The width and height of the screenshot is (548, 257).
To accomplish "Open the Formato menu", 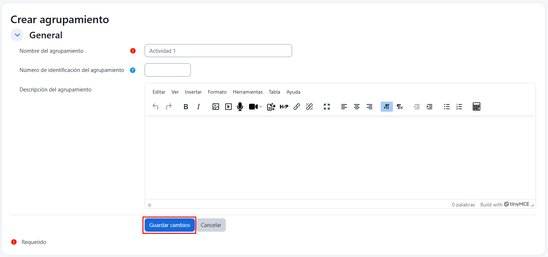I will pos(217,92).
